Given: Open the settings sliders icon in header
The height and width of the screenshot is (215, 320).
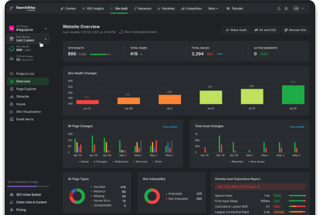Looking at the screenshot, I should [286, 9].
